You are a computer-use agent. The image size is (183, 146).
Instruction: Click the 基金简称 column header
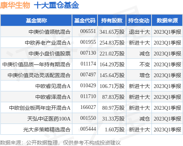tap(36, 21)
